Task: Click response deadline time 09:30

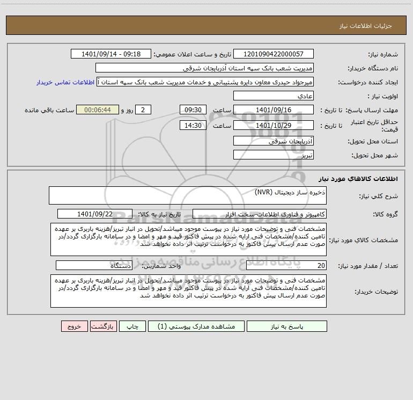Action: [193, 110]
